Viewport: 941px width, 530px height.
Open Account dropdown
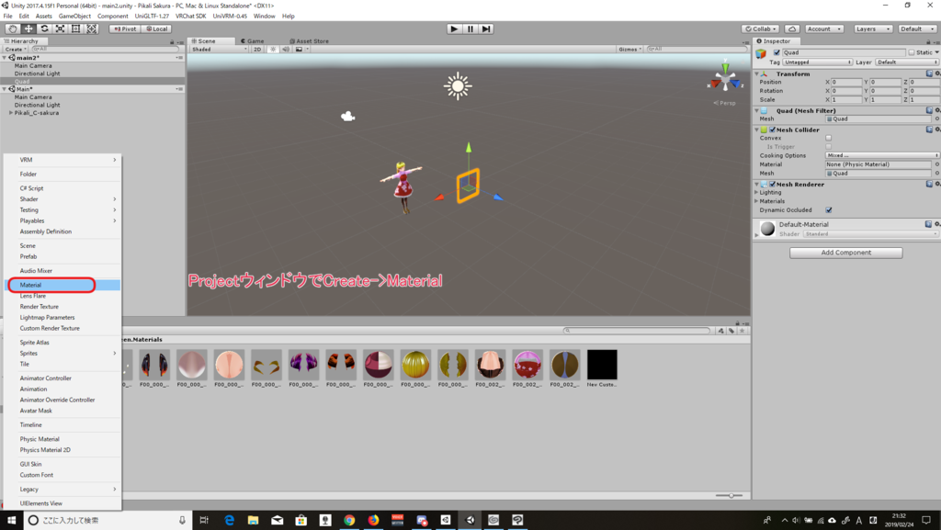pos(824,28)
